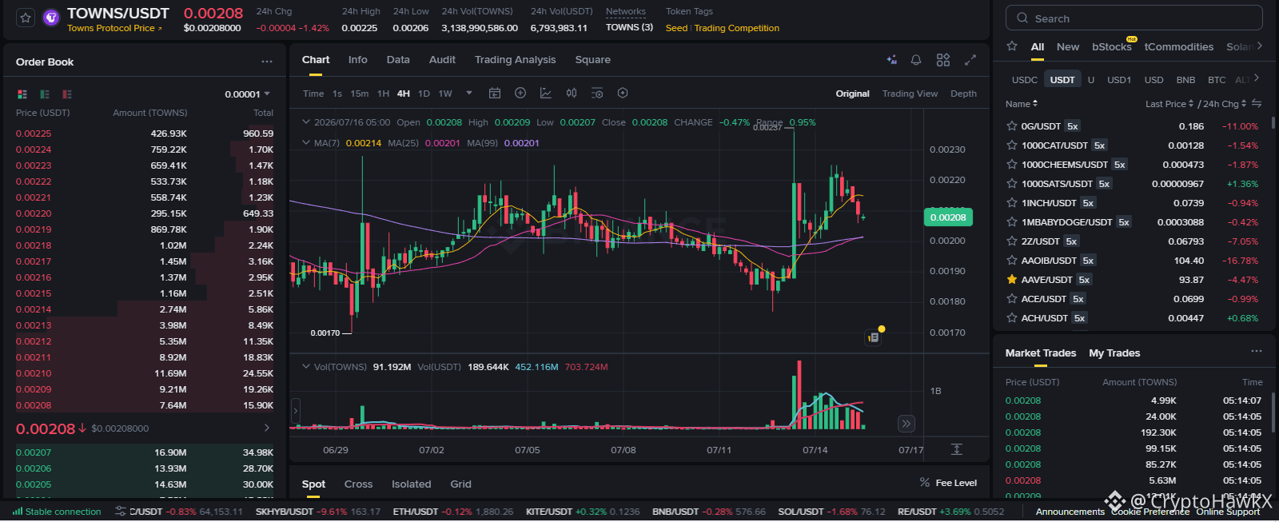Open price alert bell icon
The image size is (1279, 522).
pos(916,60)
